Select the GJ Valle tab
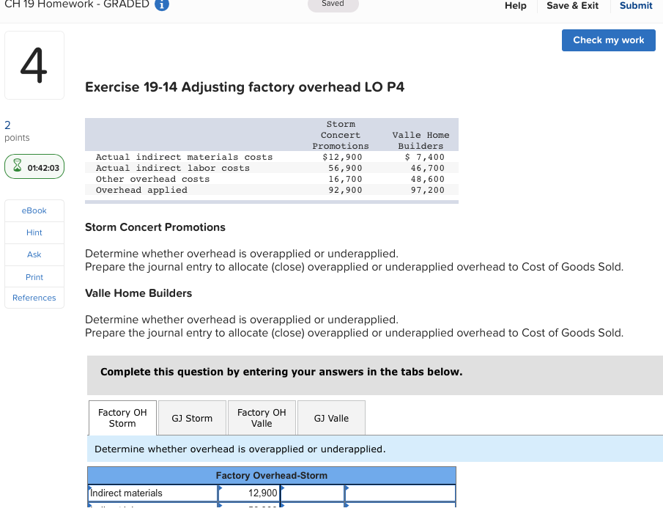 tap(330, 417)
